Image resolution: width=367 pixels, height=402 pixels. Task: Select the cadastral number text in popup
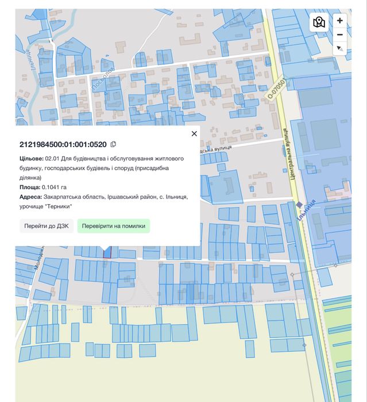(63, 144)
